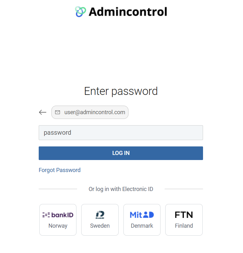Choose the Sweden label under BankID
The image size is (243, 253).
[x=100, y=225]
